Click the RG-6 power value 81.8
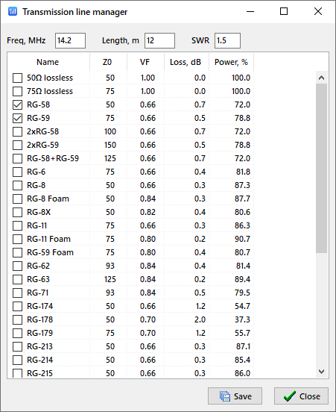 click(243, 172)
